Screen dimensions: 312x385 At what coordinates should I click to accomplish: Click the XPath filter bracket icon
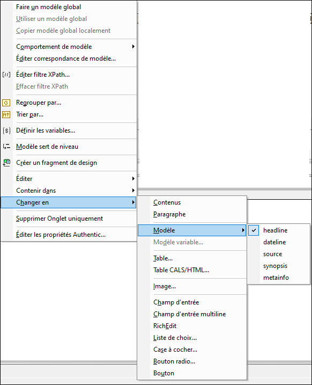coord(6,75)
